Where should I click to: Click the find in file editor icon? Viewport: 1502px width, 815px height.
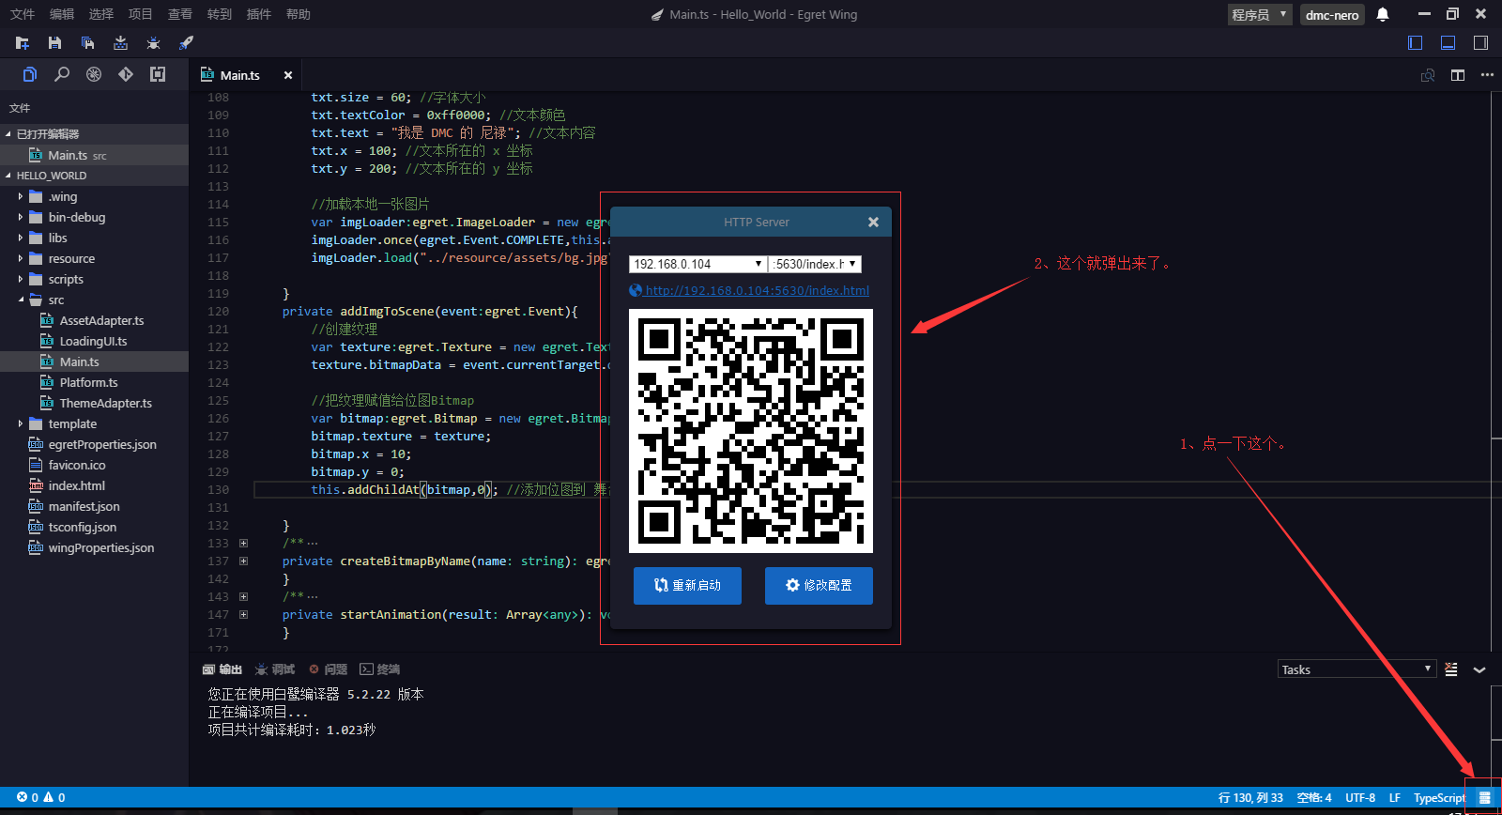click(1428, 75)
